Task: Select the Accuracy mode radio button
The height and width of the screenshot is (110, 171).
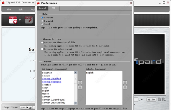Action: click(x=42, y=18)
